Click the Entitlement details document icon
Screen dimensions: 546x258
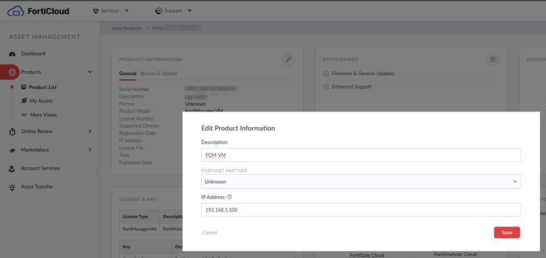pos(492,59)
